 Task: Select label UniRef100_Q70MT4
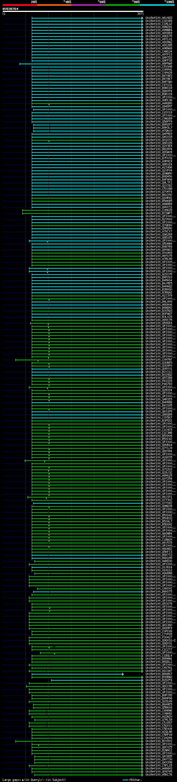coord(158,192)
